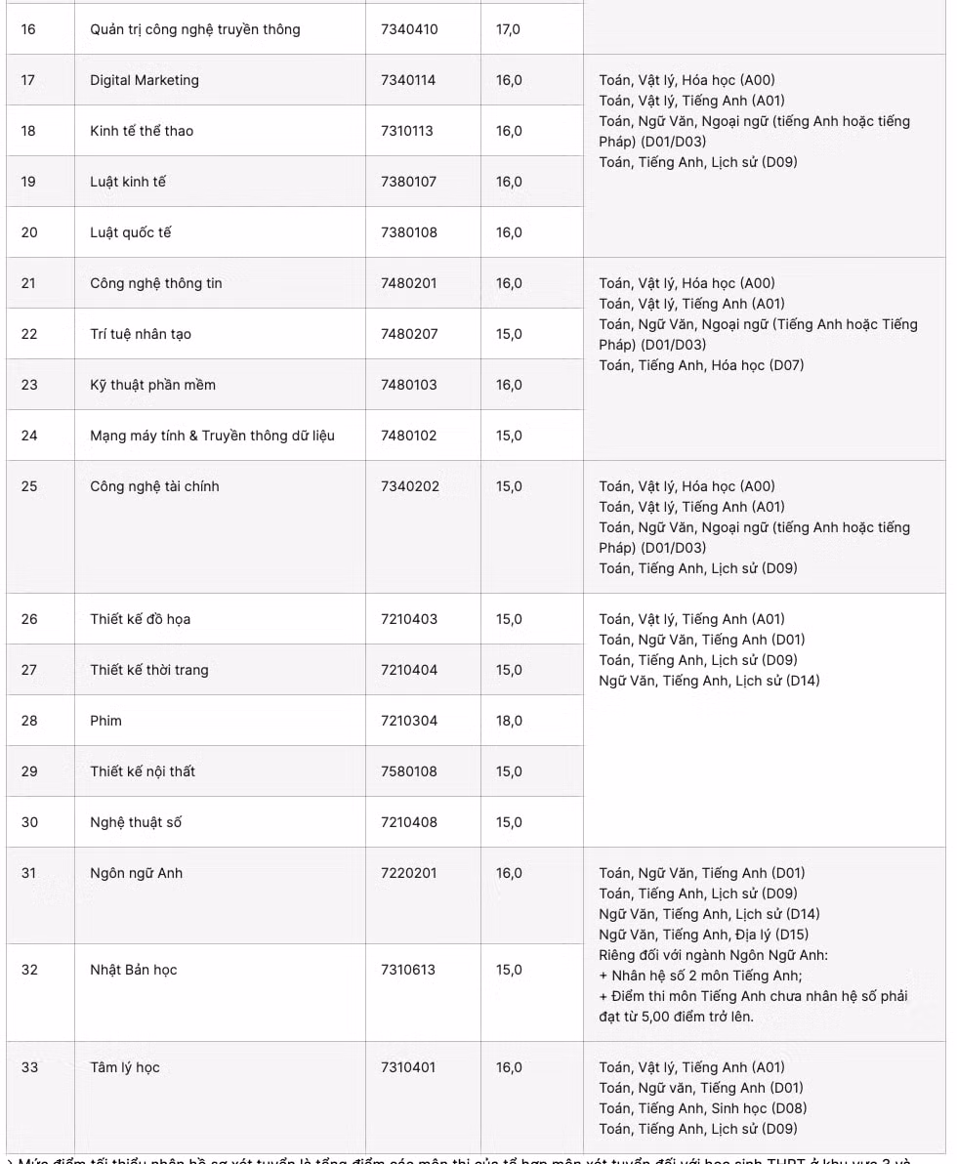Select the Nghệ thuật số major
This screenshot has height=1164, width=957.
[x=136, y=822]
